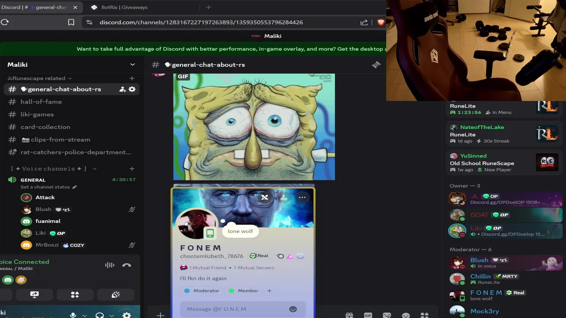Play the SpongeBob GIF

(x=254, y=127)
